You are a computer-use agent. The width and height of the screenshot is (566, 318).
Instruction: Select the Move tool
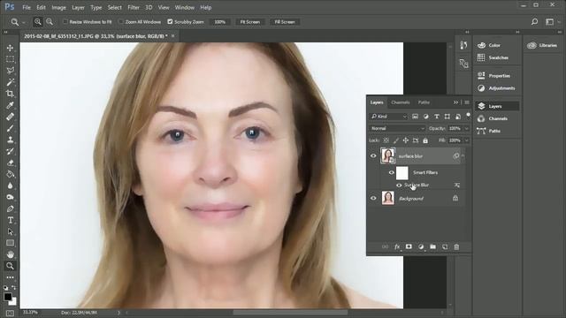10,48
